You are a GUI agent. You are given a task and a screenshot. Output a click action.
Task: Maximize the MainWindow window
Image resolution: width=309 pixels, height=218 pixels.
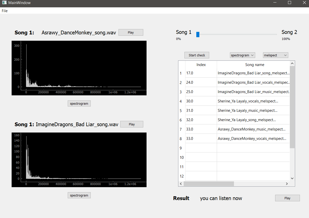[290, 3]
